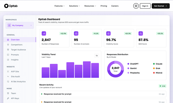This screenshot has width=173, height=103.
Task: Click the 95 Number of prompts value
Action: click(76, 40)
